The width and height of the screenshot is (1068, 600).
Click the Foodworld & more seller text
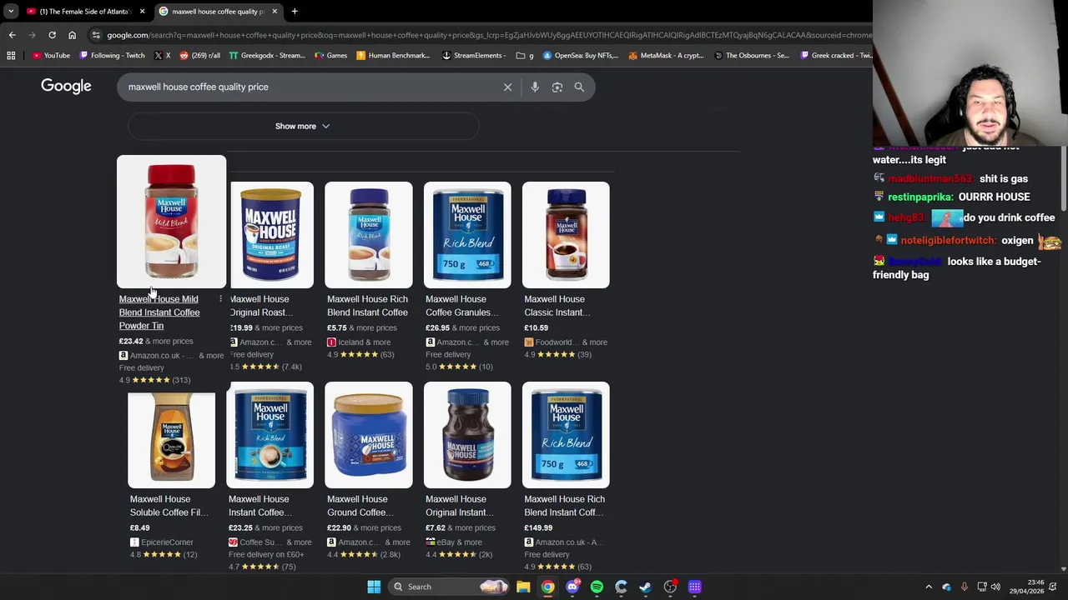click(x=572, y=342)
